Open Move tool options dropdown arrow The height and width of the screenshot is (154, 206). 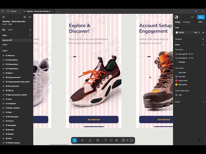[x=78, y=141]
